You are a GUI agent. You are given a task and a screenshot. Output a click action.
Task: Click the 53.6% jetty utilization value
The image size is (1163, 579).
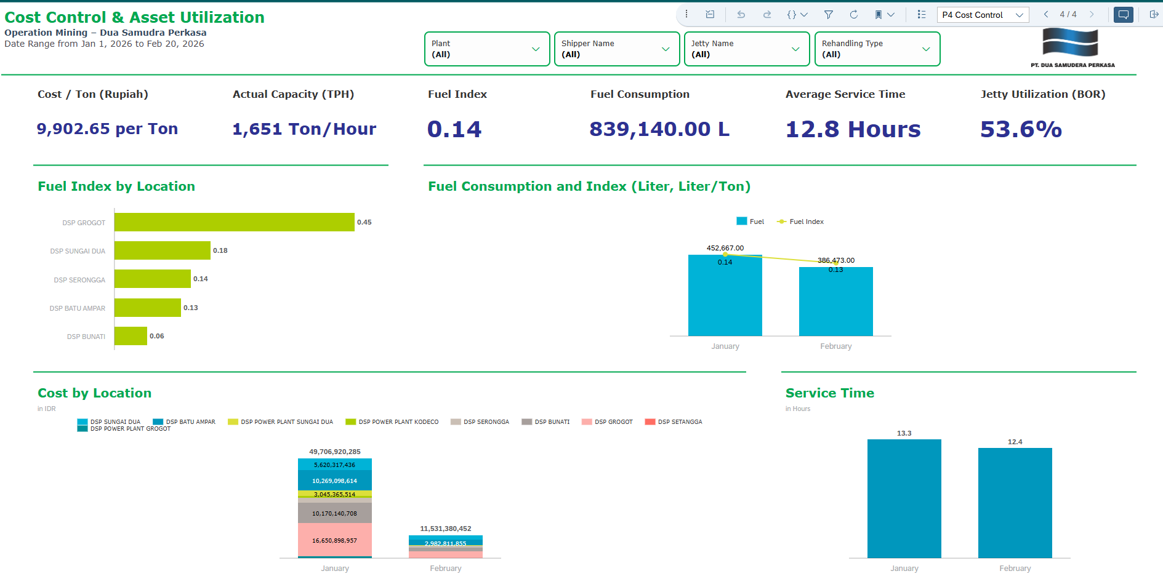[x=1021, y=129]
